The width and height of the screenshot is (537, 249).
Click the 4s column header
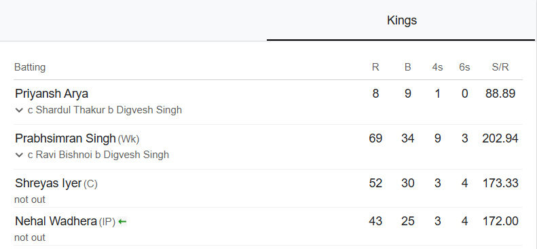437,67
